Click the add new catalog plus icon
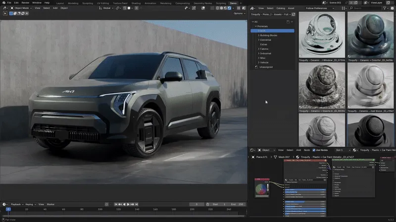 click(292, 22)
